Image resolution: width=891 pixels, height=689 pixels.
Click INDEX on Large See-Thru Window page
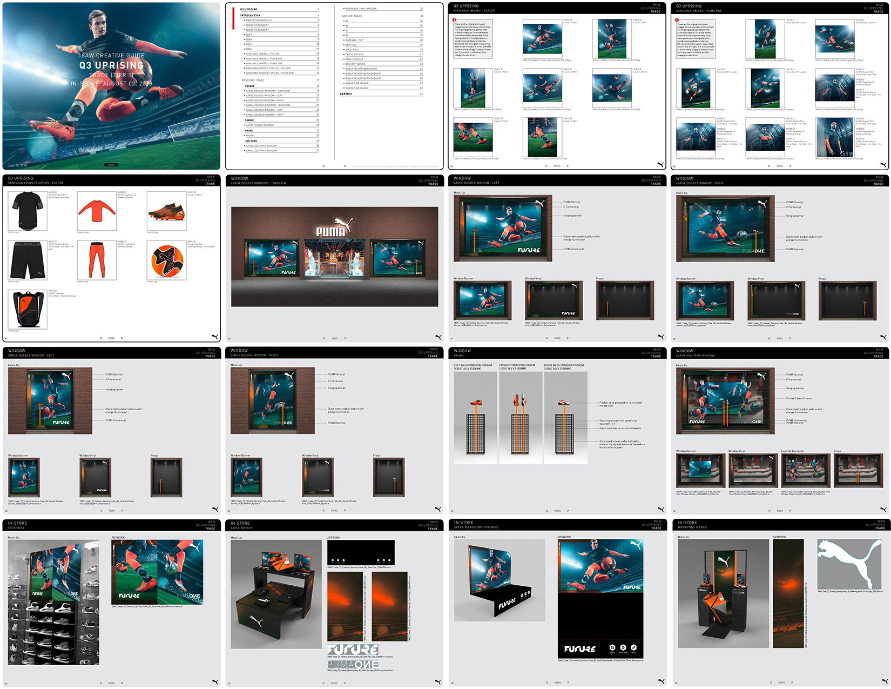tap(780, 511)
